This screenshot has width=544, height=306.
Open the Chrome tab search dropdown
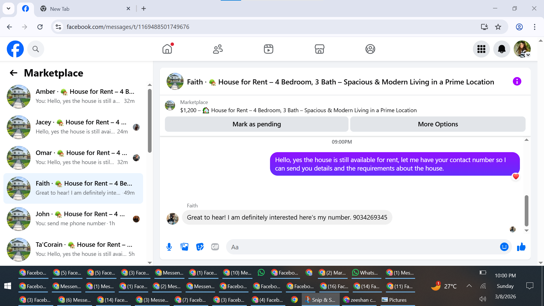(8, 8)
